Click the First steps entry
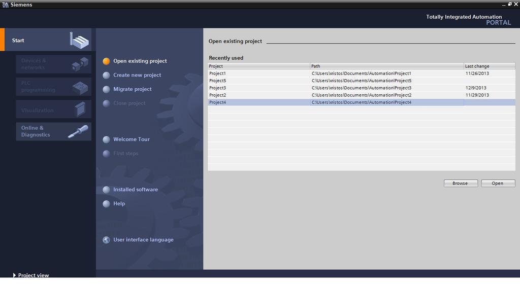Screen dimensions: 520x292 coord(126,153)
